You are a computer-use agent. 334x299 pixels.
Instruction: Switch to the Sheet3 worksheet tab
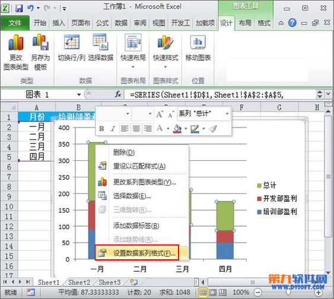[110, 282]
